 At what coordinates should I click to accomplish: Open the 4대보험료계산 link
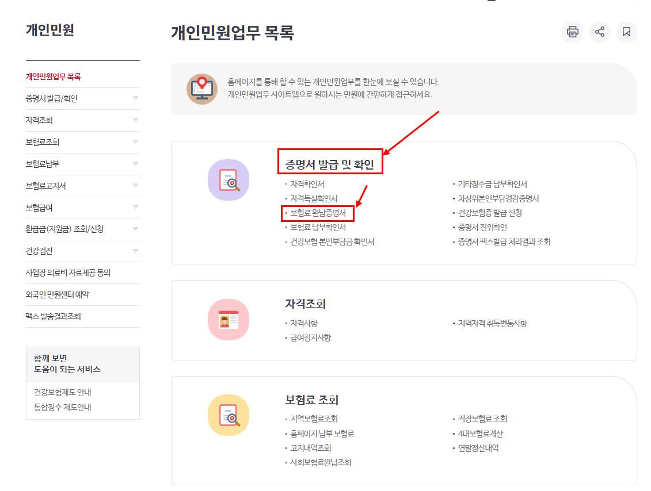(x=480, y=434)
